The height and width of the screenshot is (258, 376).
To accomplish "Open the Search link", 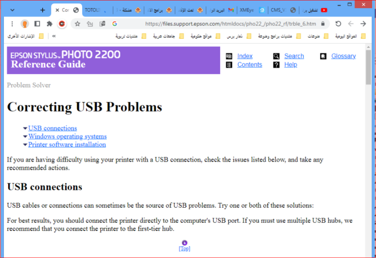I will [x=294, y=56].
